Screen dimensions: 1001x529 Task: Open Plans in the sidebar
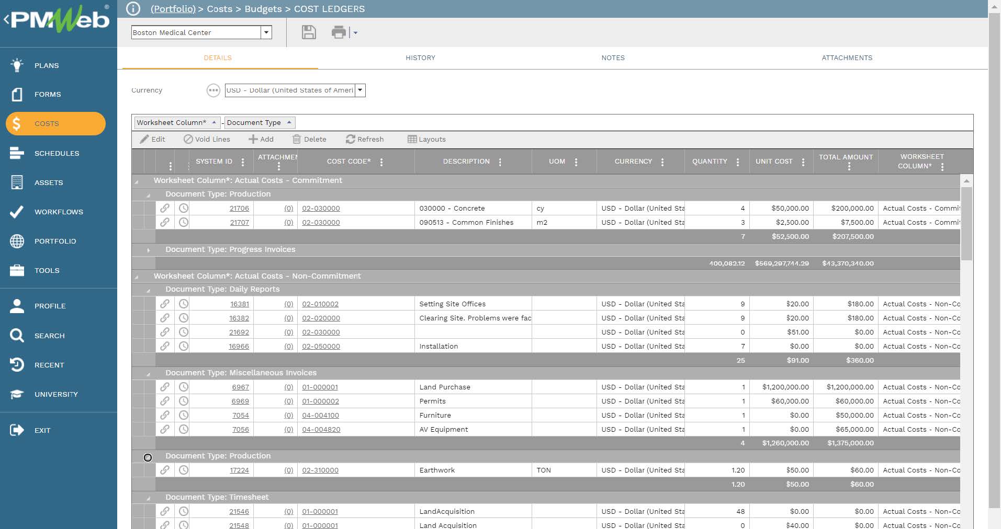pos(47,65)
